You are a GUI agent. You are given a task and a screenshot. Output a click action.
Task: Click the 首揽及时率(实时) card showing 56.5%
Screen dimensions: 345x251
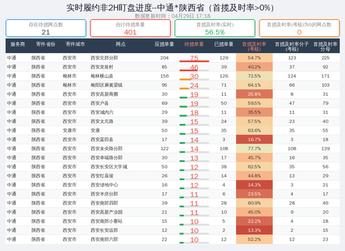(x=215, y=28)
